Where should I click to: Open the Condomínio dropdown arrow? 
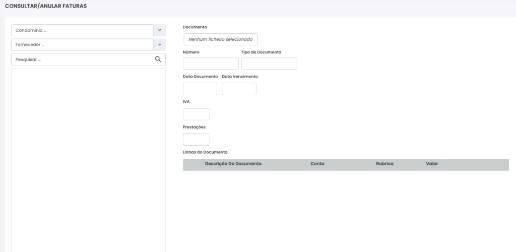(160, 30)
